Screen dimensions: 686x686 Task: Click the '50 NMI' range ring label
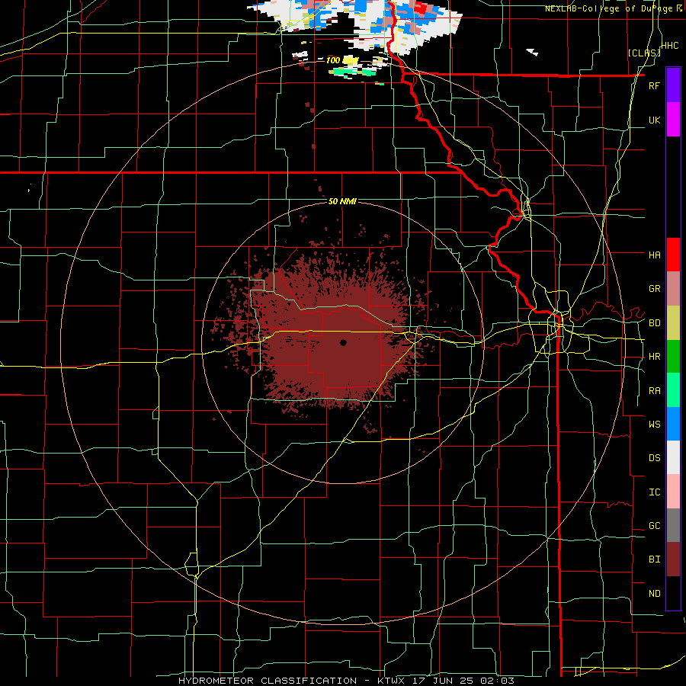[x=342, y=201]
